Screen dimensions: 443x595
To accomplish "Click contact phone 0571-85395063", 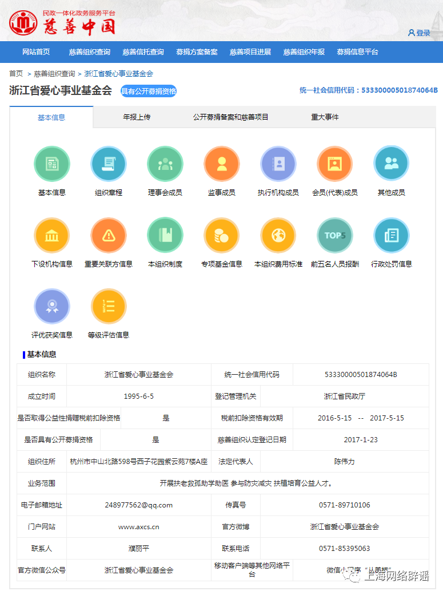I will tap(344, 548).
